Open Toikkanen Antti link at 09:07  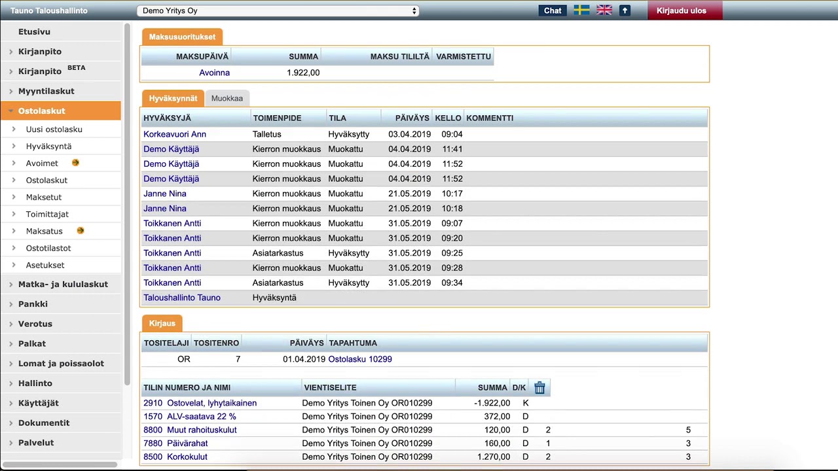point(172,223)
